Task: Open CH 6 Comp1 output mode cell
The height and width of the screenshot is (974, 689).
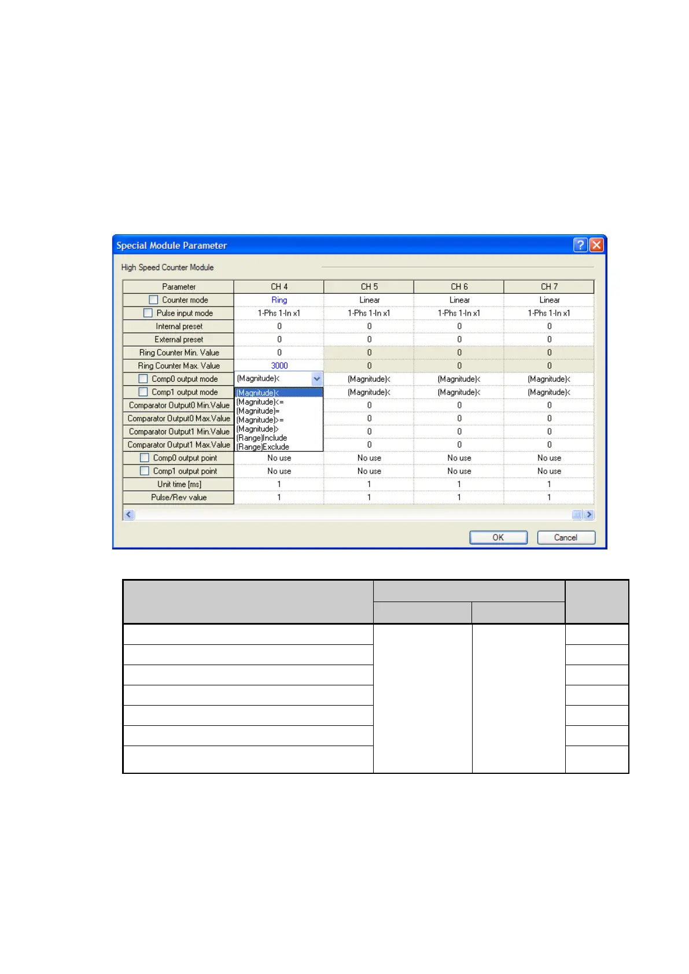Action: point(459,392)
